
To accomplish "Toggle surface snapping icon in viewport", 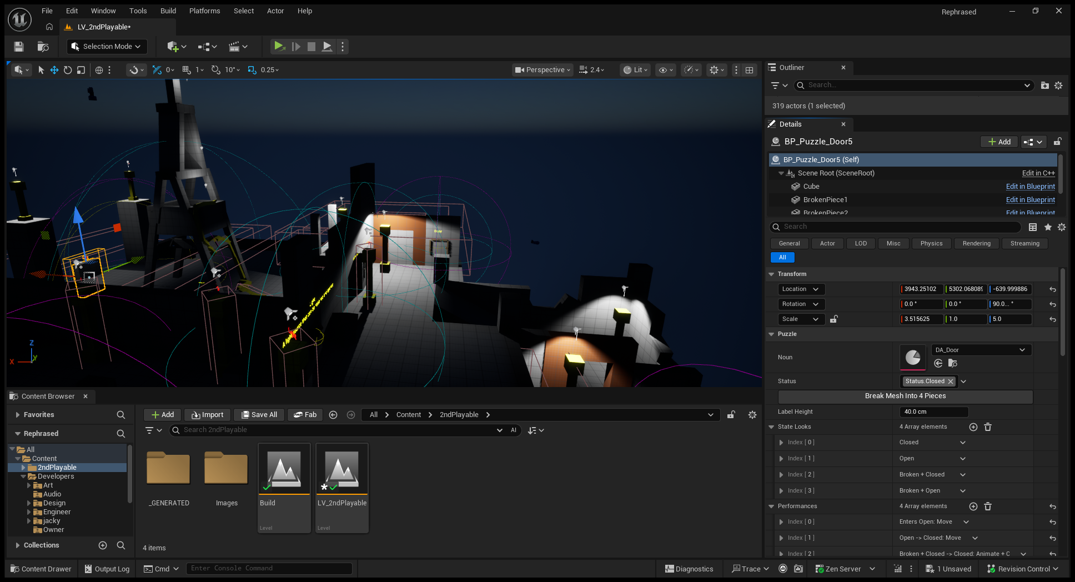I will click(135, 70).
